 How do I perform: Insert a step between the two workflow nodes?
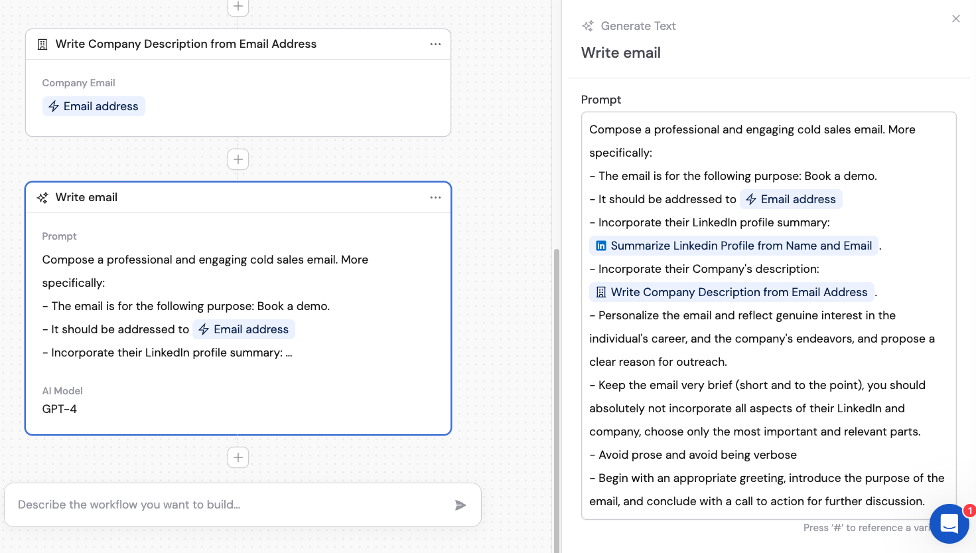point(238,159)
